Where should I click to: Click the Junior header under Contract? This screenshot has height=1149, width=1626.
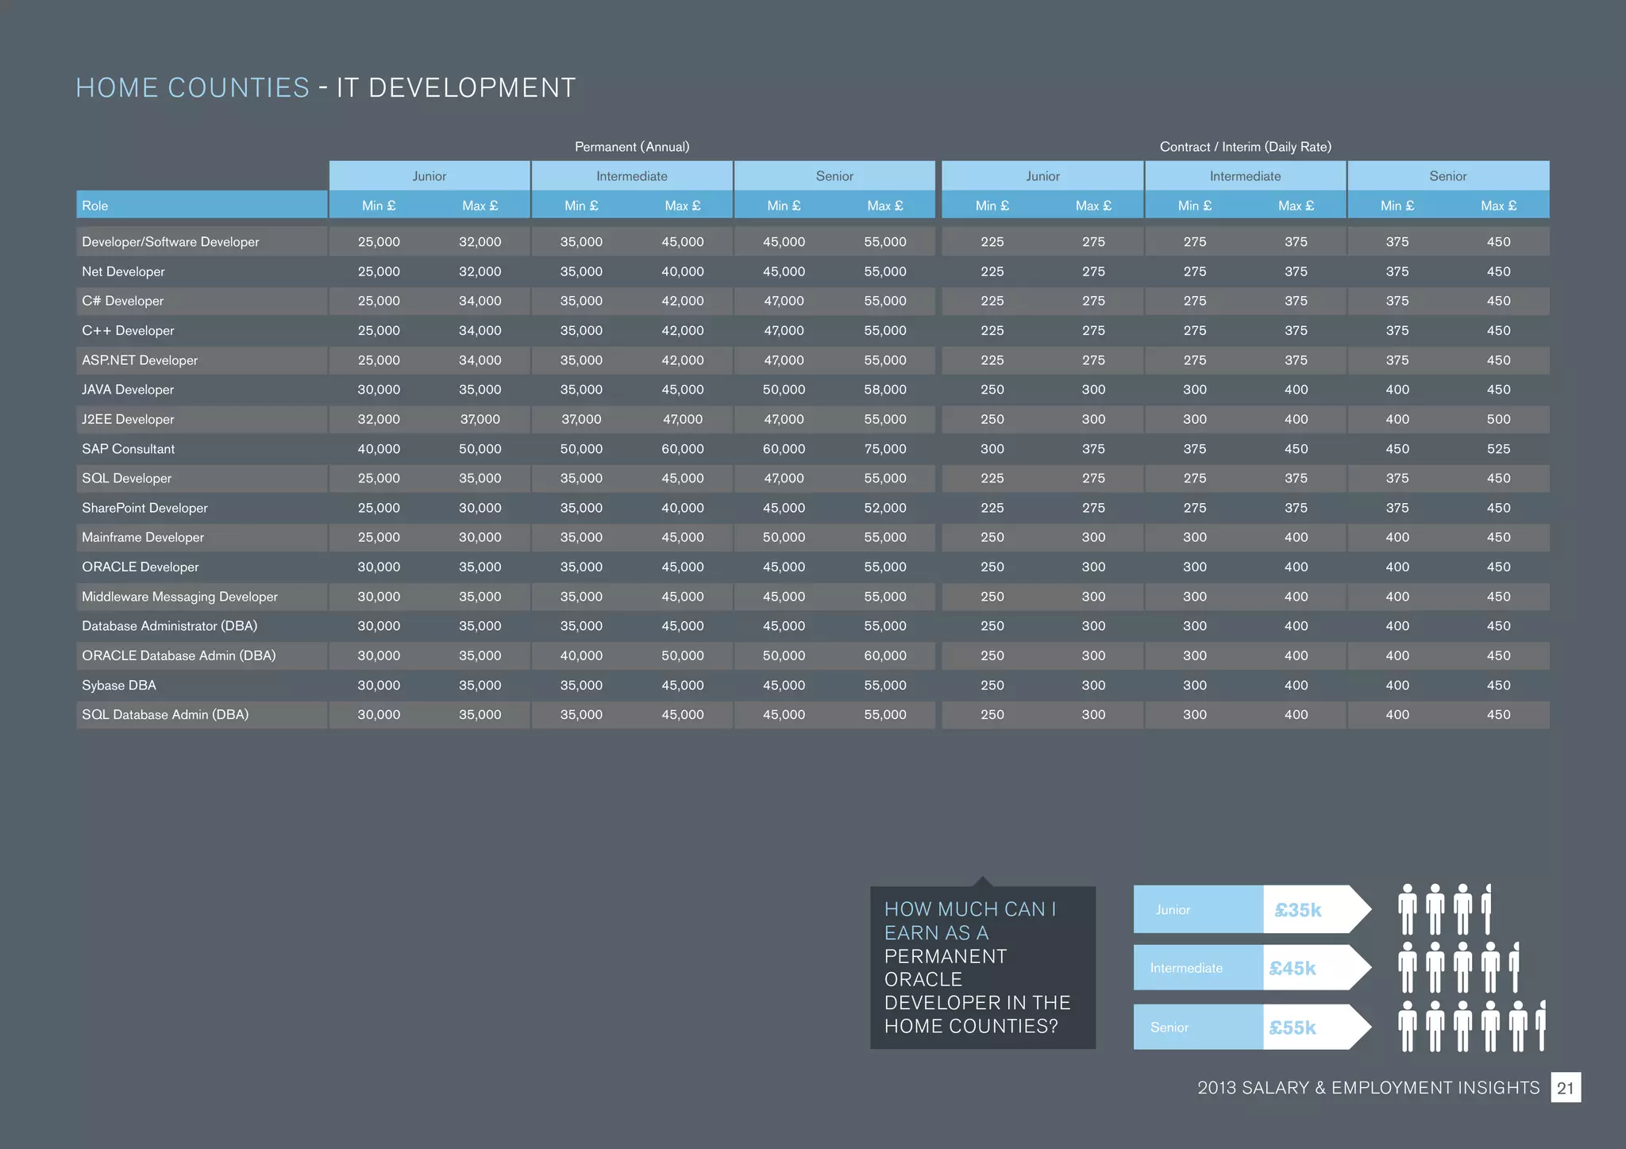pyautogui.click(x=1042, y=176)
